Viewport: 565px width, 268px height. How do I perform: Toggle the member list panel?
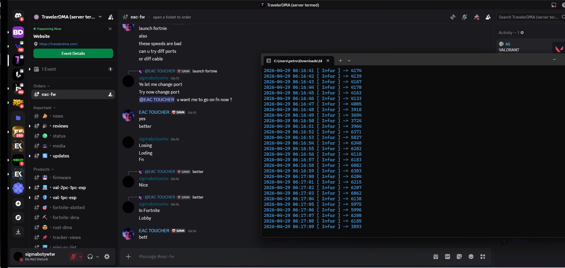[x=488, y=17]
